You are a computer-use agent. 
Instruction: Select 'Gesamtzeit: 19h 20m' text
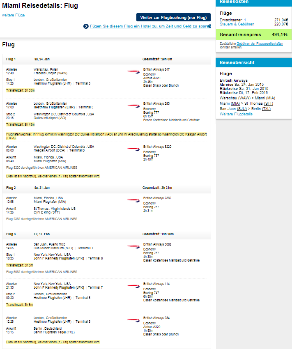158,234
